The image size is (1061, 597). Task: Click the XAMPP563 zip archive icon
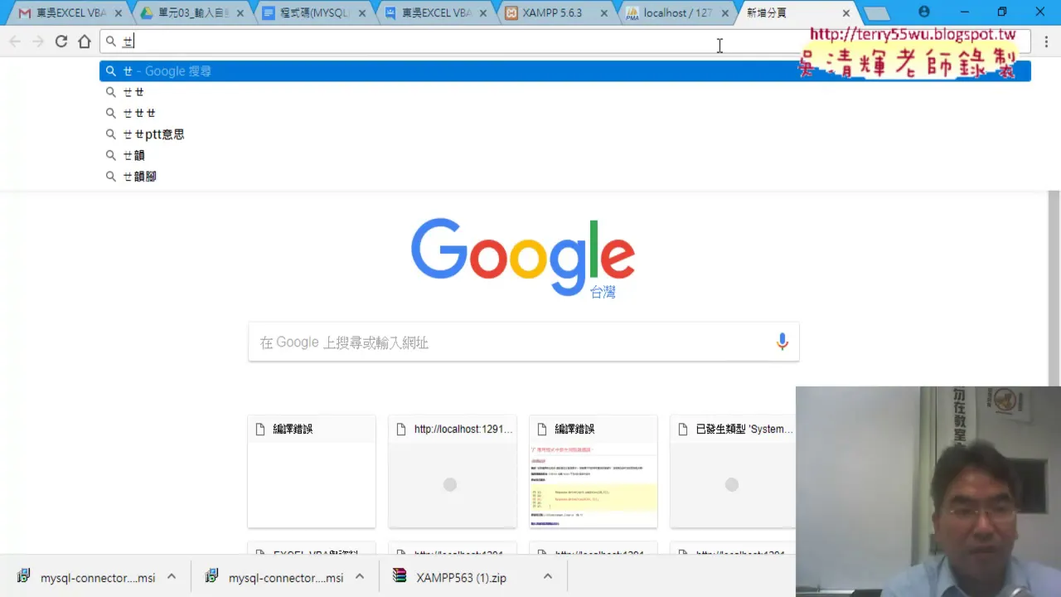[400, 576]
